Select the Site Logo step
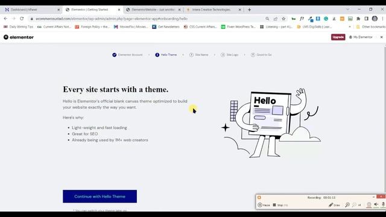 229,55
